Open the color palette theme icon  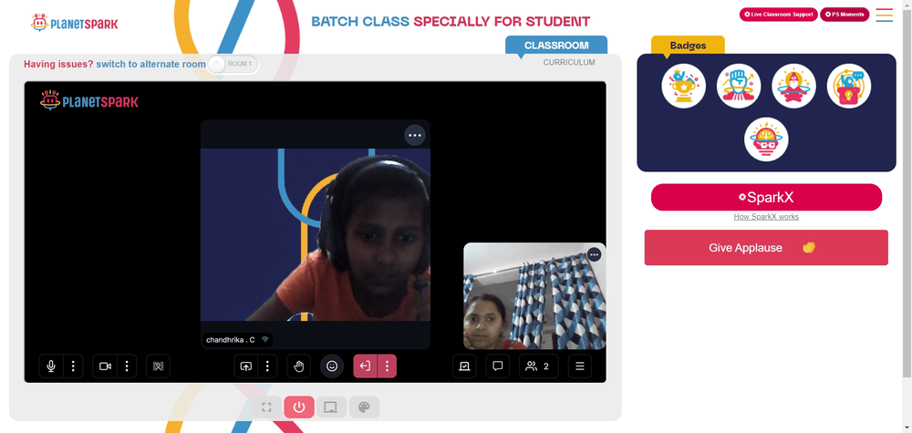tap(364, 407)
